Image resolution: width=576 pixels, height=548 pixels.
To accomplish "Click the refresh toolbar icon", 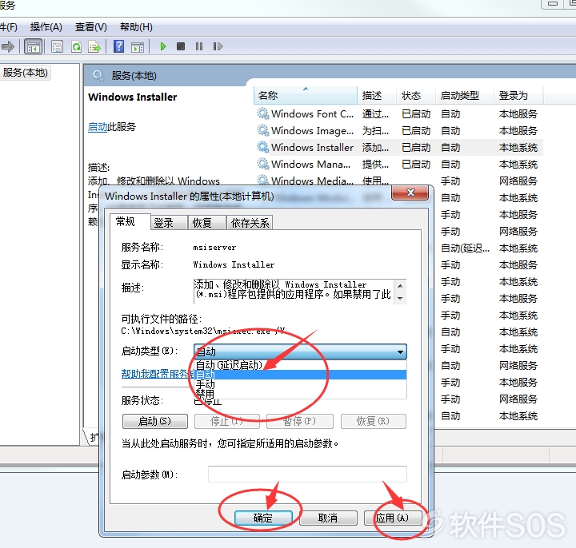I will pyautogui.click(x=77, y=47).
